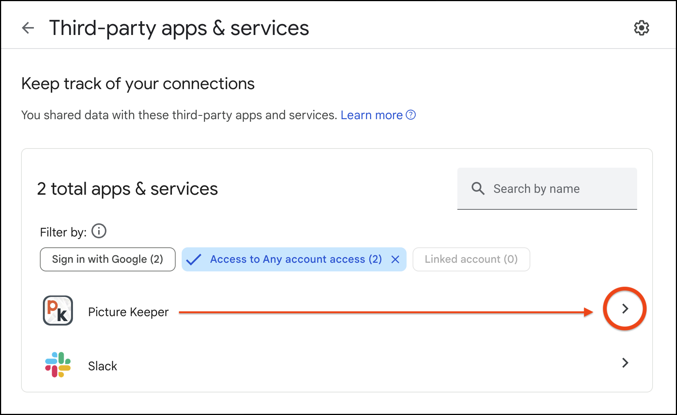Open settings via the gear icon
The width and height of the screenshot is (677, 415).
coord(641,28)
